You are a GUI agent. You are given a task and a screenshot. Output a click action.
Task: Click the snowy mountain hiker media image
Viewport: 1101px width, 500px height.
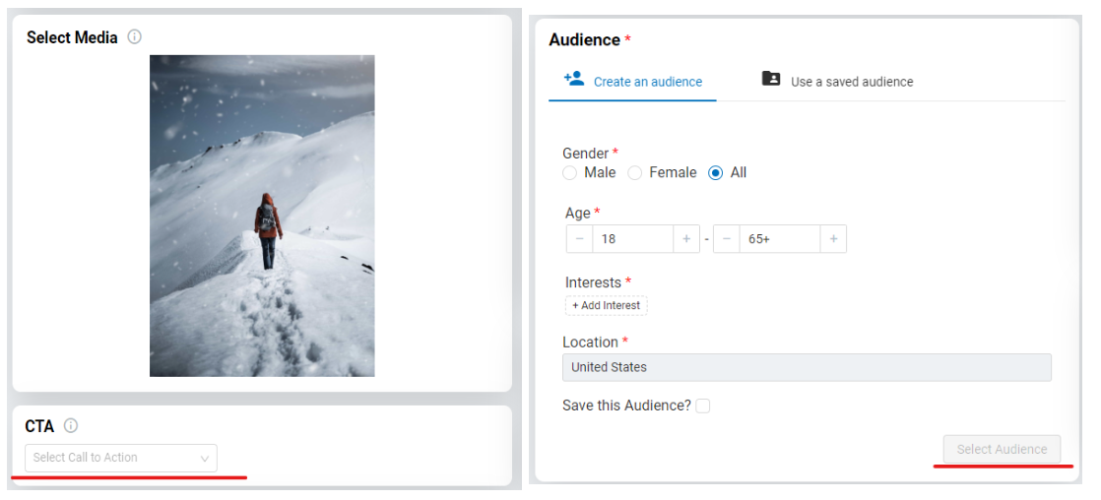262,216
